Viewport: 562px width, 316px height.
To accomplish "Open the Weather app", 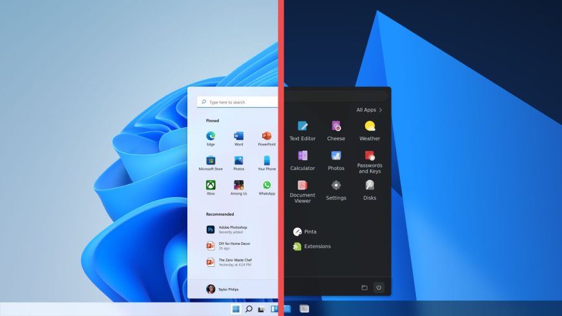I will (369, 131).
